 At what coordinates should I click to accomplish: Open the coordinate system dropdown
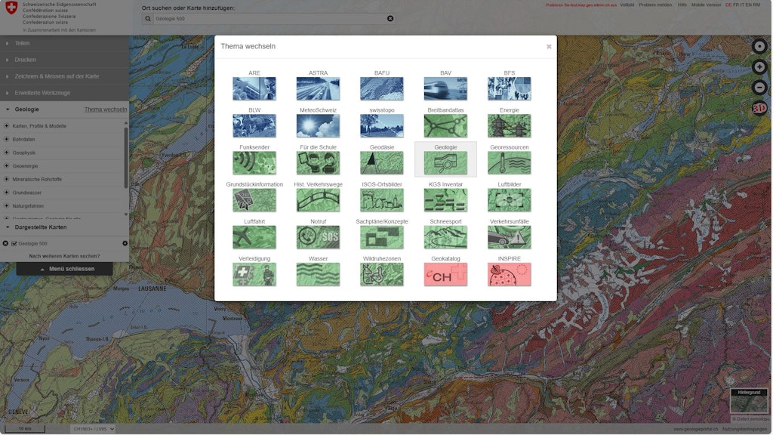pyautogui.click(x=93, y=429)
